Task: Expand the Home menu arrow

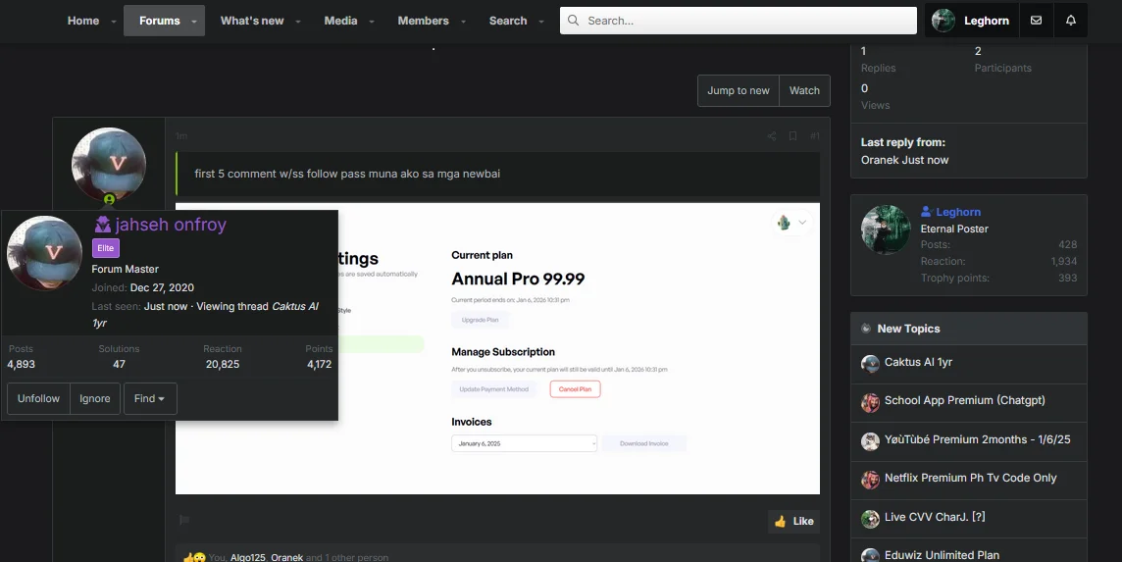Action: click(x=113, y=22)
